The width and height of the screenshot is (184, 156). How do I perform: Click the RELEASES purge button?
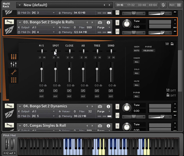(x=148, y=50)
